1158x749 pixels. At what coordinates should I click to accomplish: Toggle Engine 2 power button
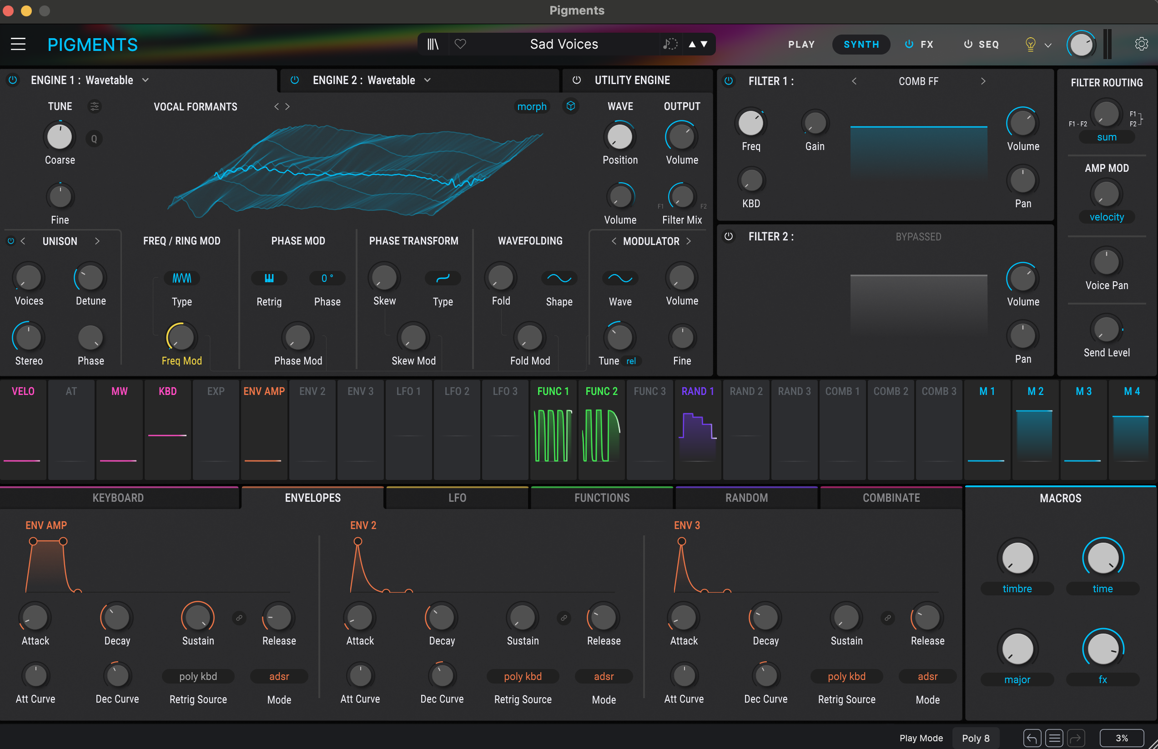tap(295, 80)
